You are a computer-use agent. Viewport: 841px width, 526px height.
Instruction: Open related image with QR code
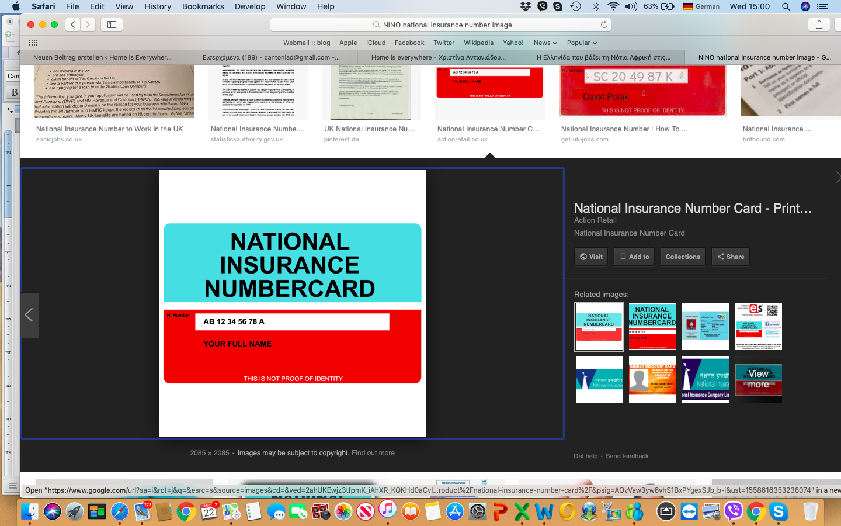point(759,327)
